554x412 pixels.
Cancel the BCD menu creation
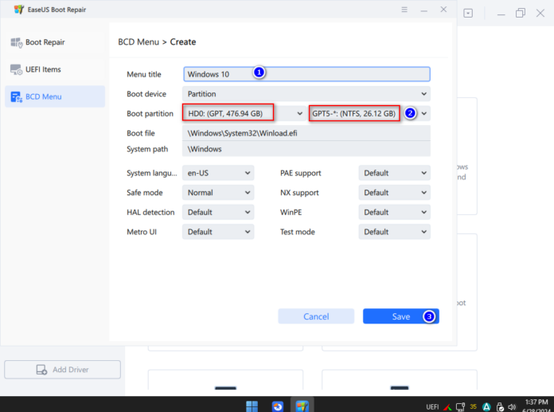[x=316, y=316]
